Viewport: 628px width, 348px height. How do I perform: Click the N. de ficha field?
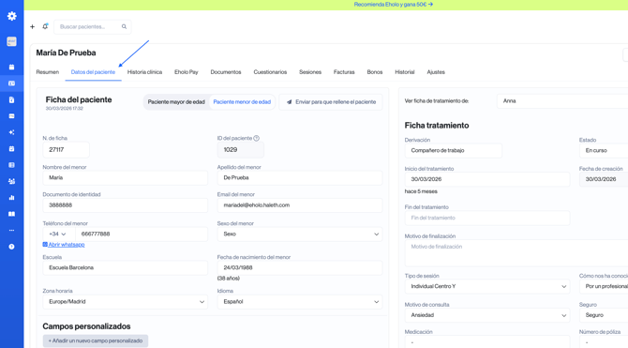click(x=67, y=150)
